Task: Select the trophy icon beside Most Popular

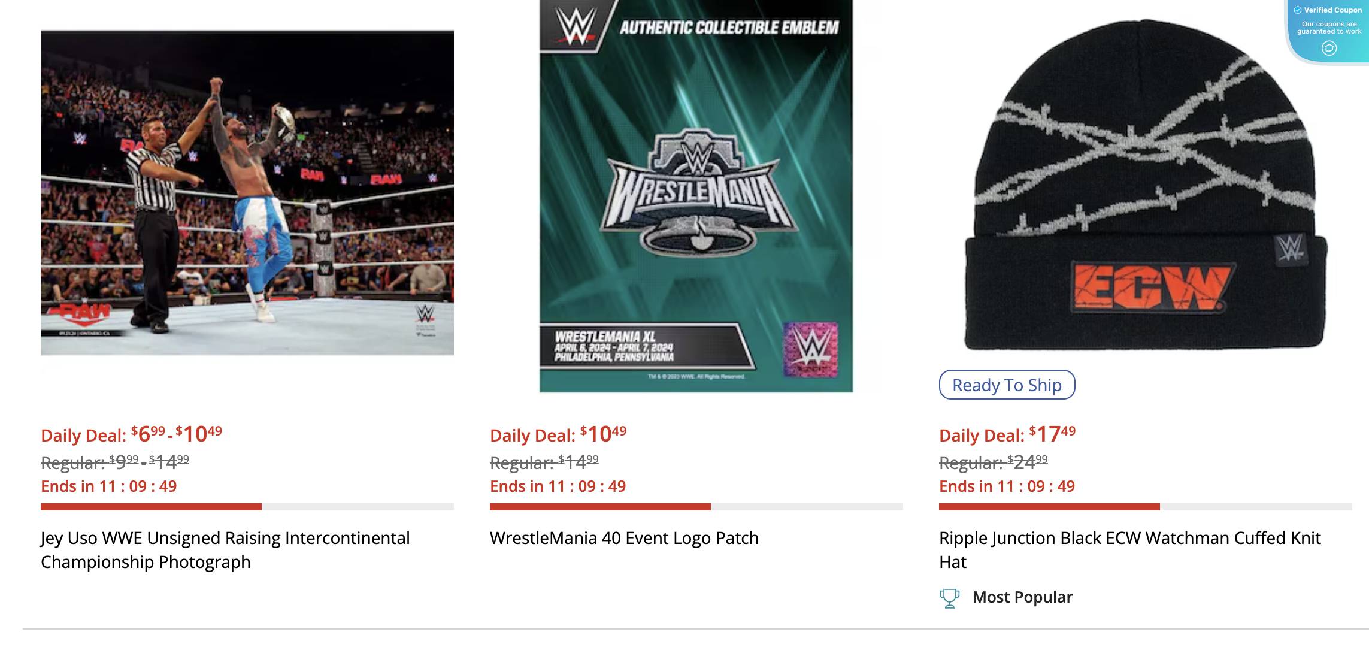Action: click(x=949, y=597)
